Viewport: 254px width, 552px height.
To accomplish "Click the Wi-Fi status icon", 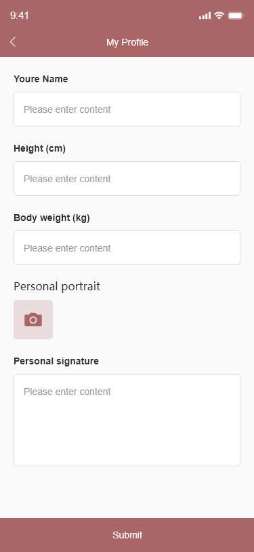I will pyautogui.click(x=219, y=16).
